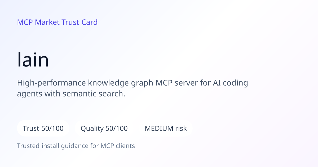Click the word 'Trust' inside the first badge
The image size is (318, 167).
click(31, 128)
